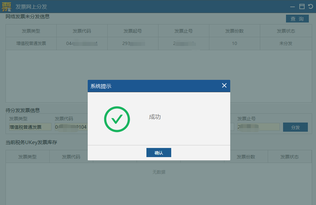Click the 网络发票未分发信息 section heading
316x205 pixels.
(28, 17)
